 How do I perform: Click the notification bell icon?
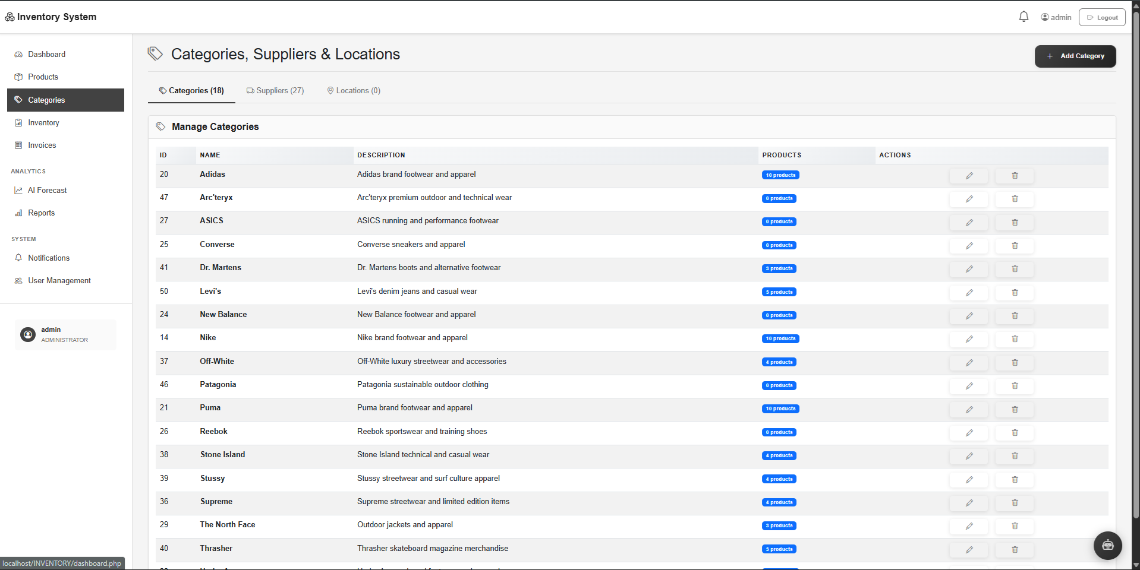pos(1023,16)
